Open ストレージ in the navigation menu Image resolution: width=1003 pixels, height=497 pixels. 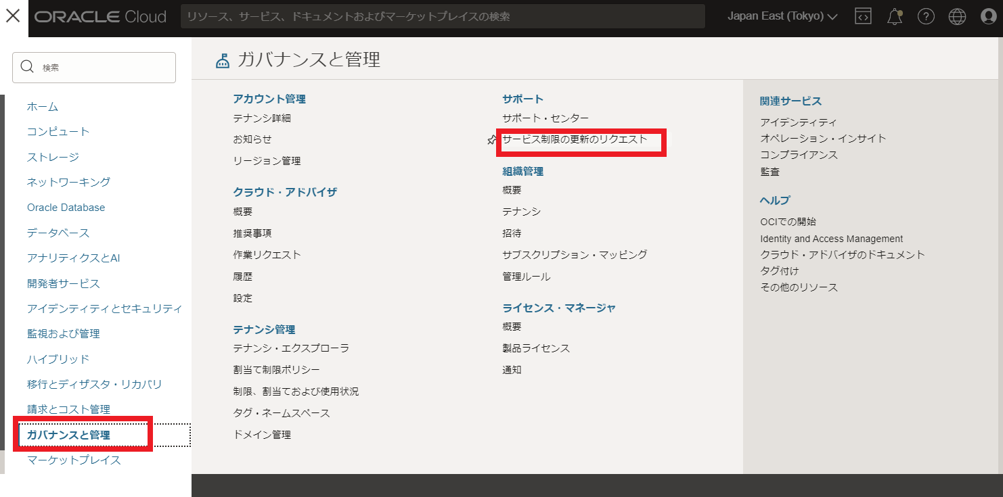[x=53, y=157]
